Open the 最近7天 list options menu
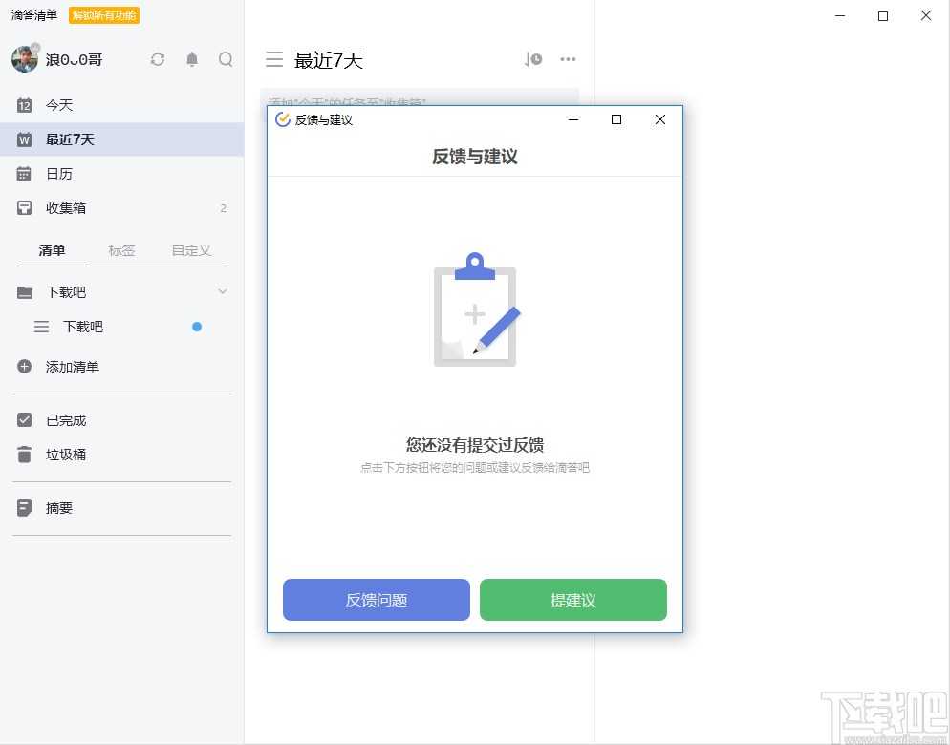 (x=568, y=59)
